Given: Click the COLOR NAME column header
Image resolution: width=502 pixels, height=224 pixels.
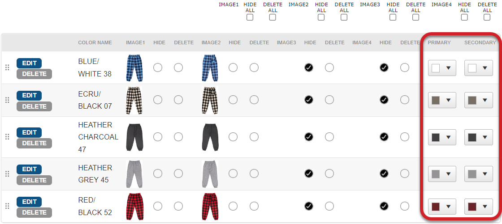Looking at the screenshot, I should tap(95, 42).
